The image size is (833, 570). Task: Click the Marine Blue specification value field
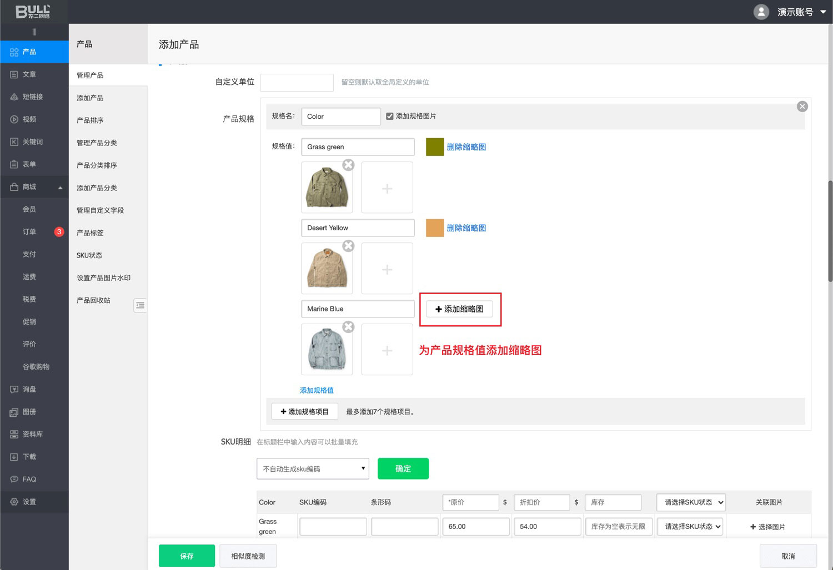pos(358,309)
